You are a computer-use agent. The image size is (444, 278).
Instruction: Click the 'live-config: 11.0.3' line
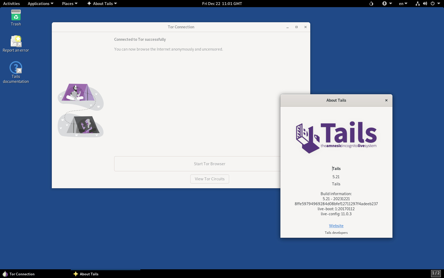click(x=336, y=214)
